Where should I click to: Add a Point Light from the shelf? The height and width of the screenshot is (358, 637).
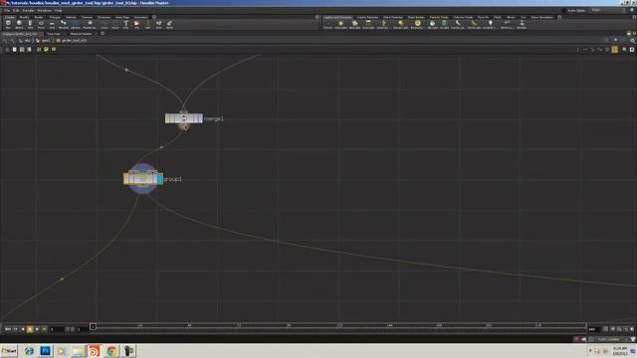tap(340, 24)
